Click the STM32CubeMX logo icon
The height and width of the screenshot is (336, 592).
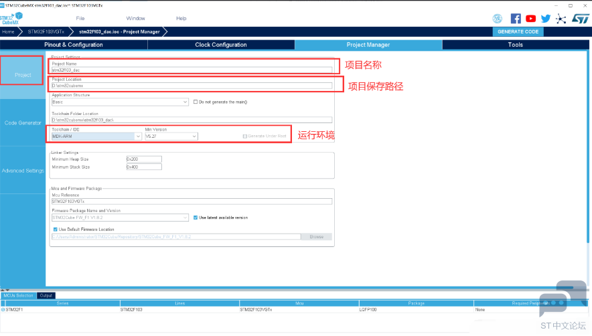coord(11,18)
